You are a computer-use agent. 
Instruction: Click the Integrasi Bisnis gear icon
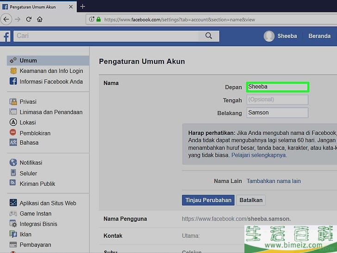(13, 223)
